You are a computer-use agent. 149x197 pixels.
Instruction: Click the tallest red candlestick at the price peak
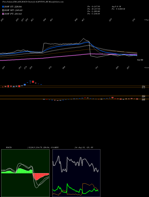[33, 82]
